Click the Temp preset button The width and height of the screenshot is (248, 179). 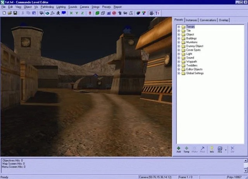click(186, 150)
